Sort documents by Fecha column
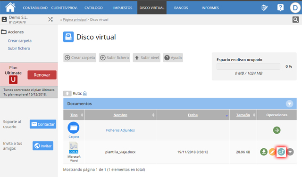The height and width of the screenshot is (177, 302). coord(193,115)
